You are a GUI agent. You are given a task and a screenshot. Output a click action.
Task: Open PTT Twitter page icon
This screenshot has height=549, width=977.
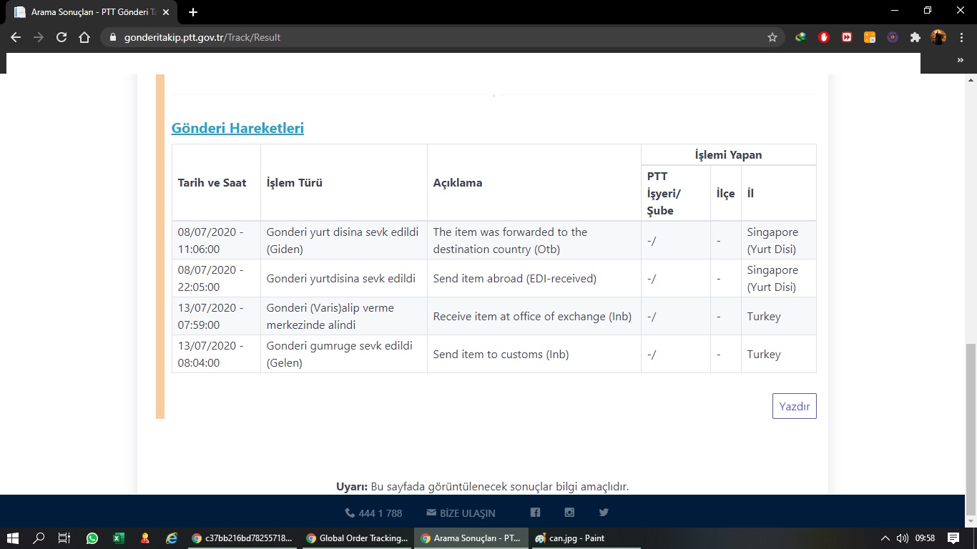tap(604, 513)
